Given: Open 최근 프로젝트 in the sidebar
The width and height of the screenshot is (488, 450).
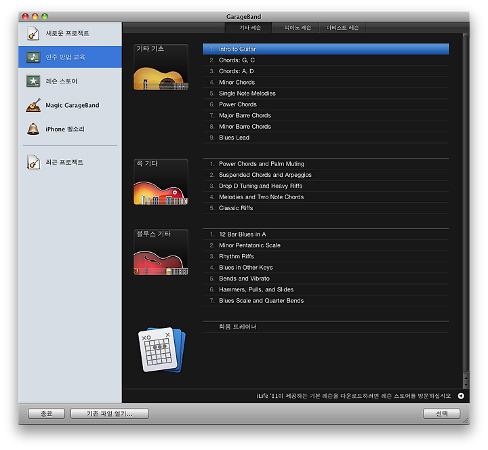Looking at the screenshot, I should coord(70,162).
